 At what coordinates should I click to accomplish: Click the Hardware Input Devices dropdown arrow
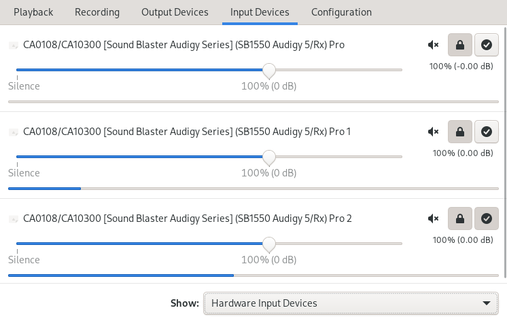click(487, 303)
